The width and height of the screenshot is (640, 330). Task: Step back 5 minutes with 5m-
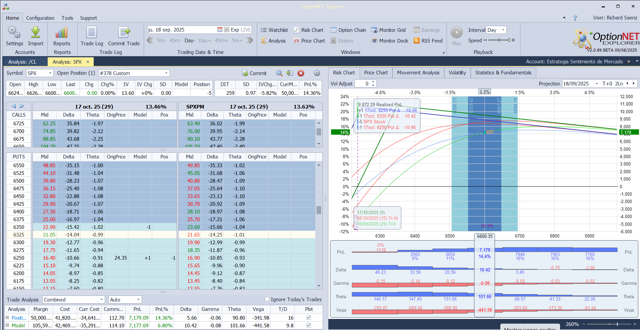tap(162, 41)
